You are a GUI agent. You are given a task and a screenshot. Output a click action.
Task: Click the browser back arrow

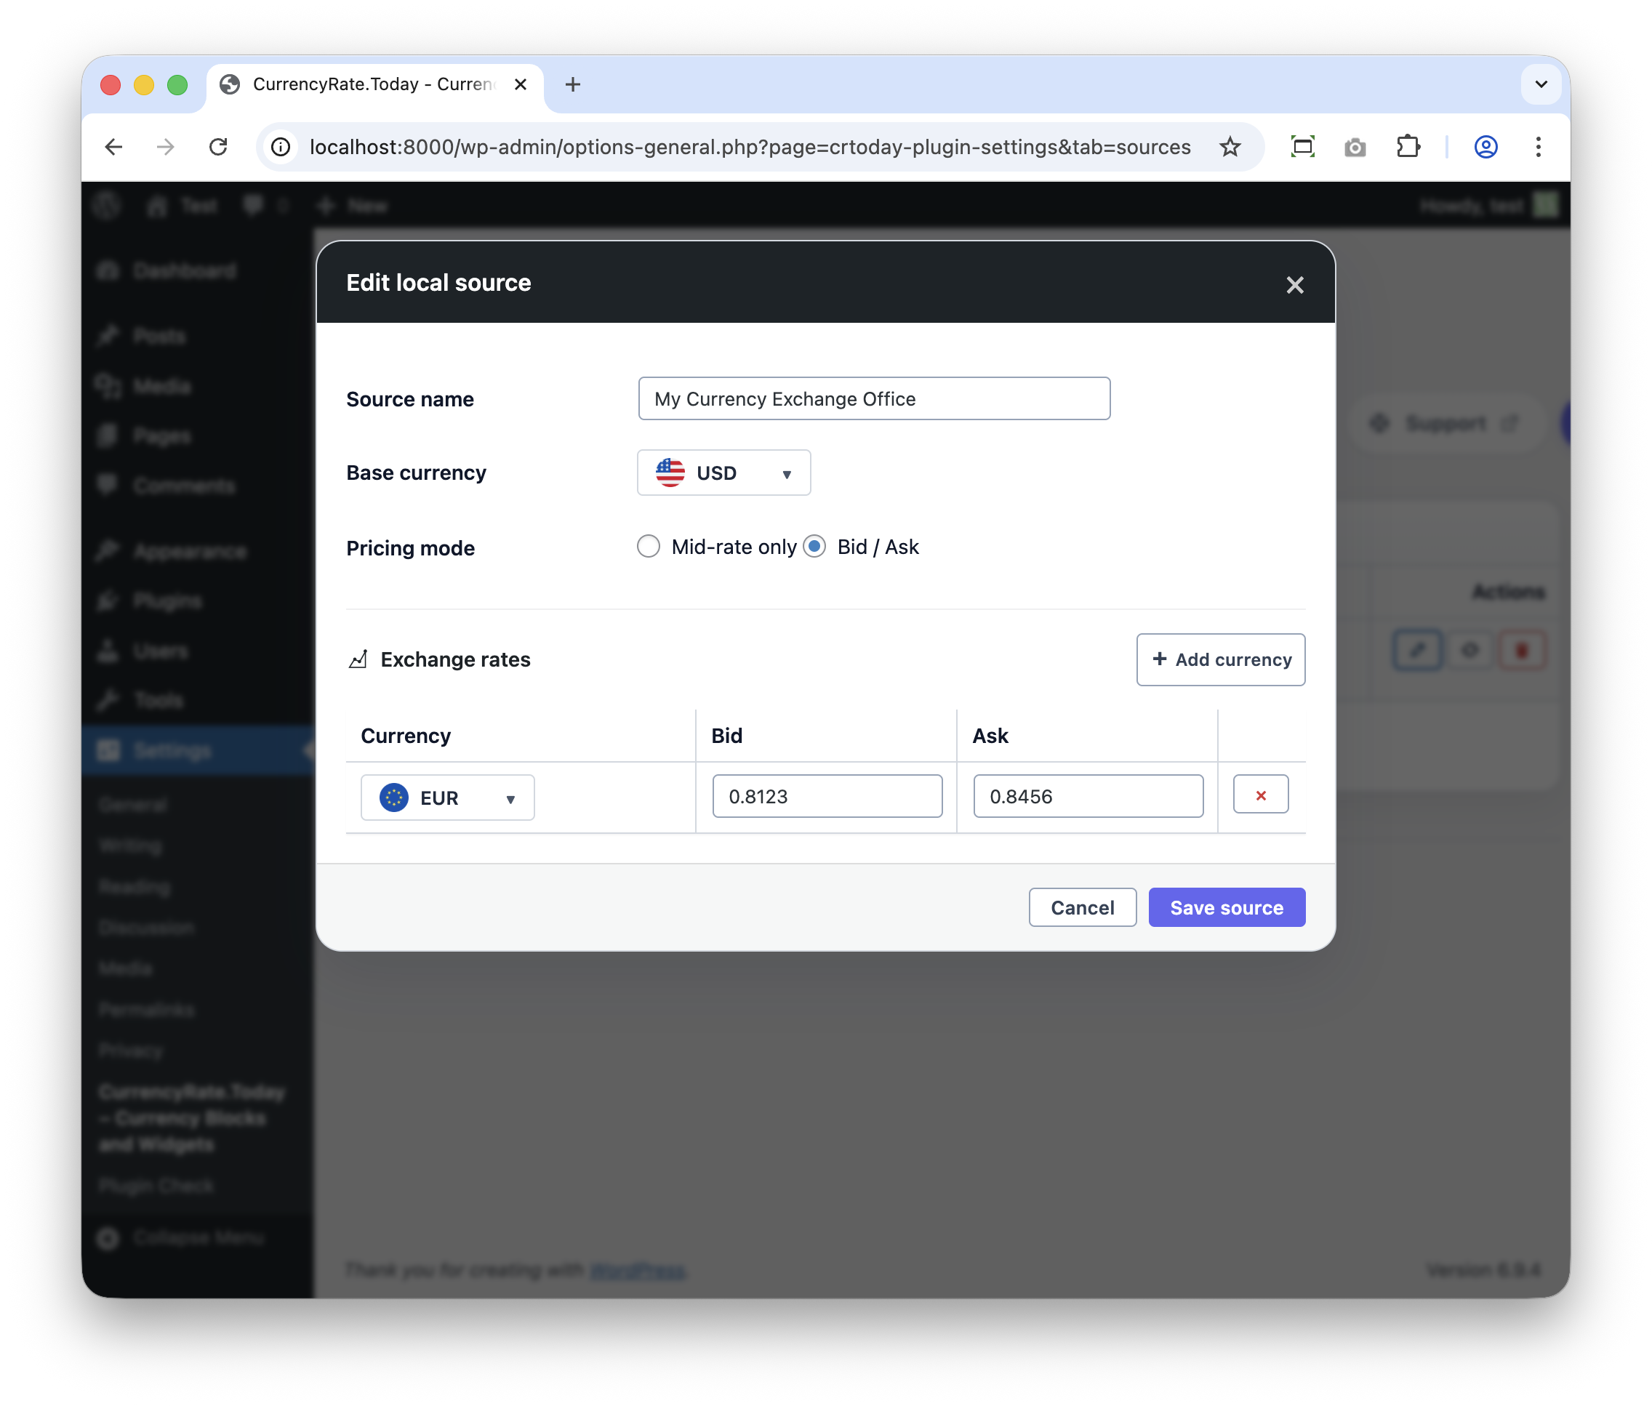click(x=114, y=147)
